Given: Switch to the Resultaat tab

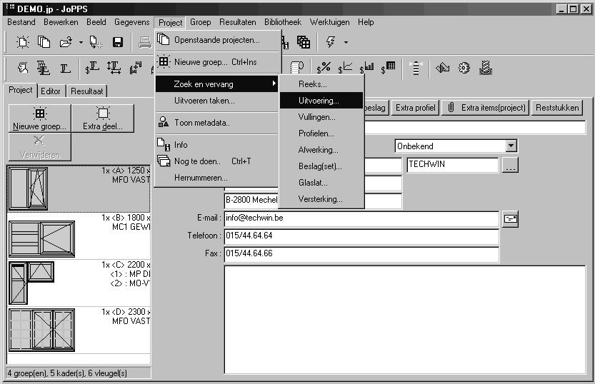Looking at the screenshot, I should coord(87,91).
